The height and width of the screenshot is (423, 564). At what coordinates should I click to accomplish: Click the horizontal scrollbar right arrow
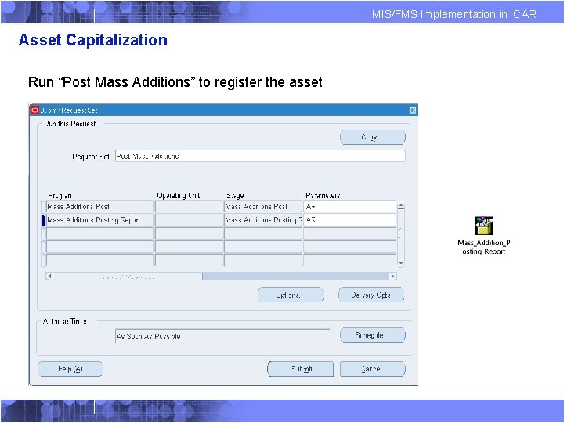click(392, 276)
